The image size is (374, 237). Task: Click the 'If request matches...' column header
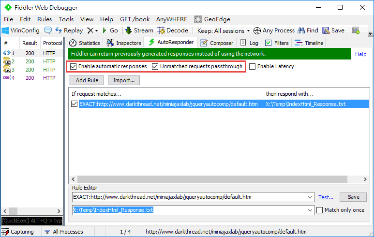[166, 94]
